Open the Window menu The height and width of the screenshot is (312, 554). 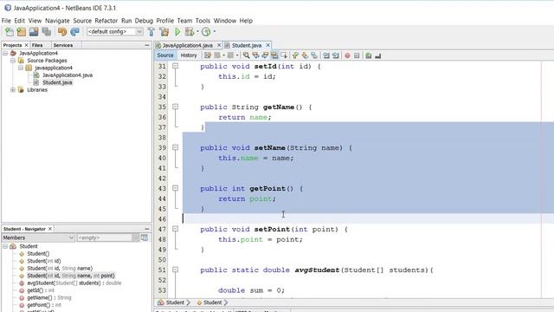pos(225,21)
